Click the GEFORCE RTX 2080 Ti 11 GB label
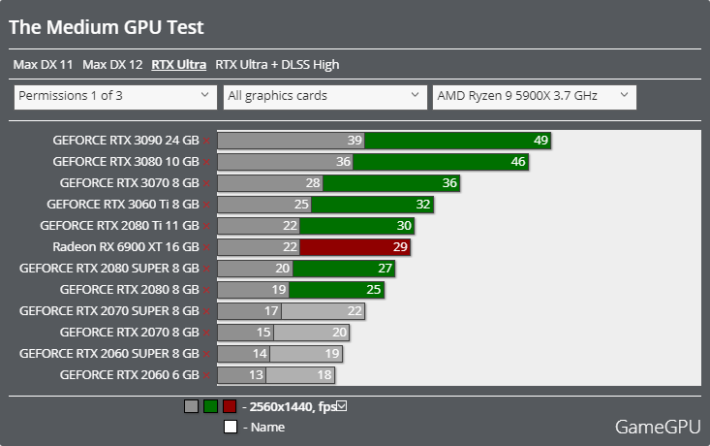 pyautogui.click(x=119, y=226)
